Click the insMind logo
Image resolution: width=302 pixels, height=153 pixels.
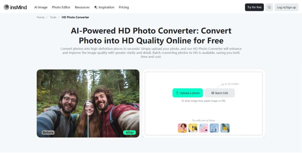tap(15, 7)
